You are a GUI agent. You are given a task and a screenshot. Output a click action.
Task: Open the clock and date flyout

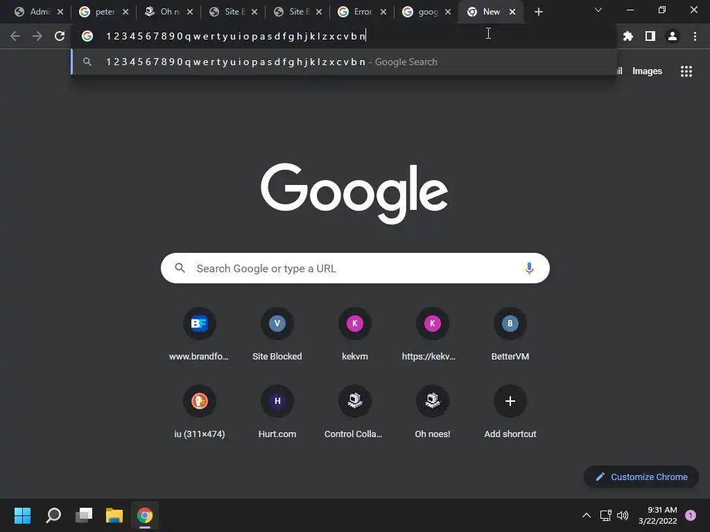tap(658, 515)
